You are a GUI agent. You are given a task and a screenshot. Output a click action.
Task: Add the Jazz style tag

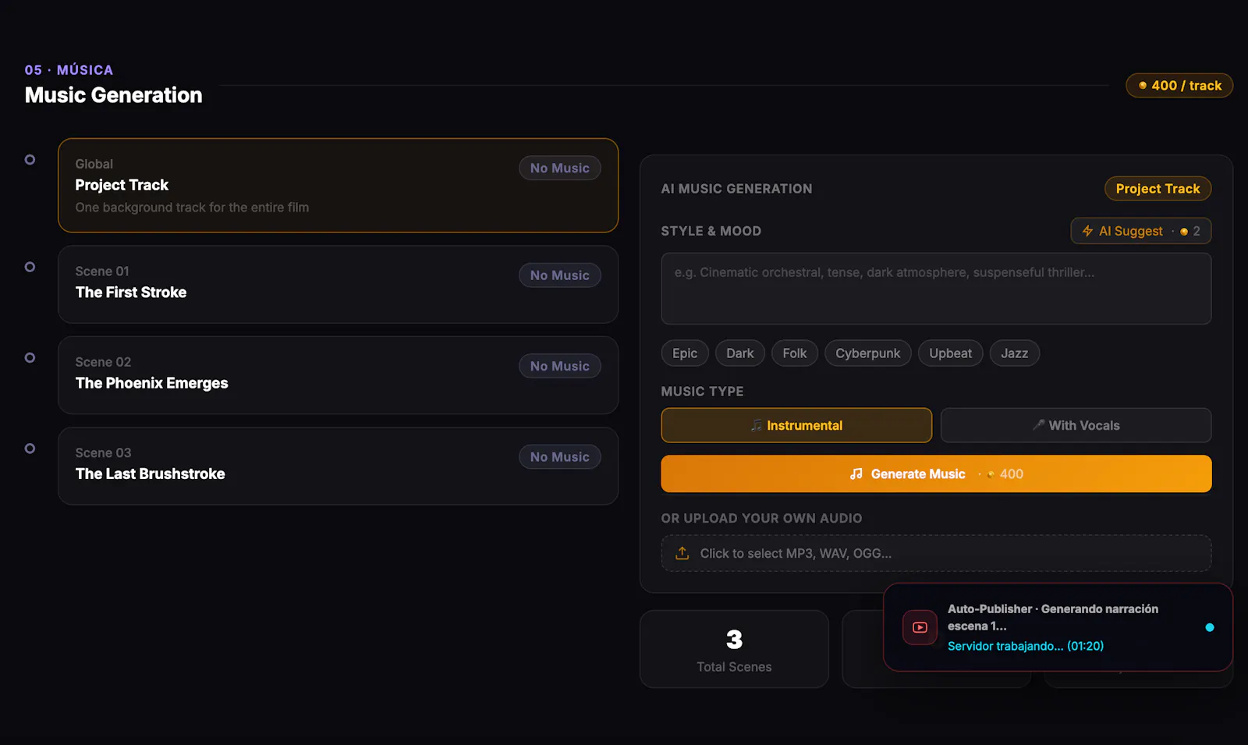[1015, 353]
